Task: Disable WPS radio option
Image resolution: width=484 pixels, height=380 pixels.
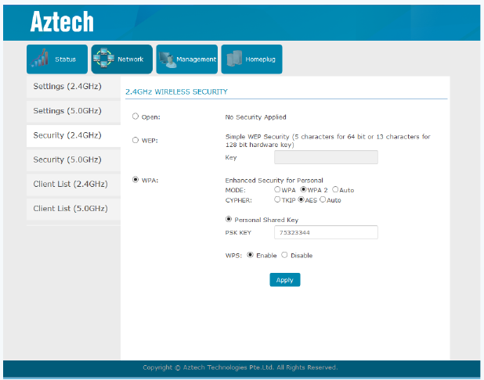Action: [x=284, y=255]
